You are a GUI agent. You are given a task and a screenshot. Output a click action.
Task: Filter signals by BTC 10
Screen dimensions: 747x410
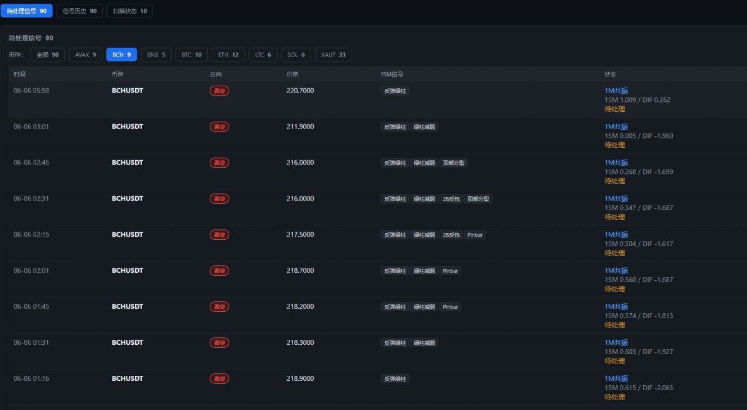pyautogui.click(x=192, y=55)
